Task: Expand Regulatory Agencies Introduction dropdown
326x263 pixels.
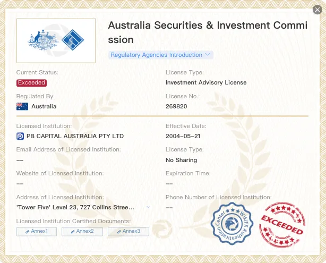Action: pyautogui.click(x=161, y=55)
